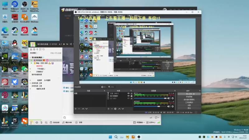Image resolution: width=249 pixels, height=140 pixels.
Task: Click 停止推流 button in OBS controls
Action: (189, 94)
